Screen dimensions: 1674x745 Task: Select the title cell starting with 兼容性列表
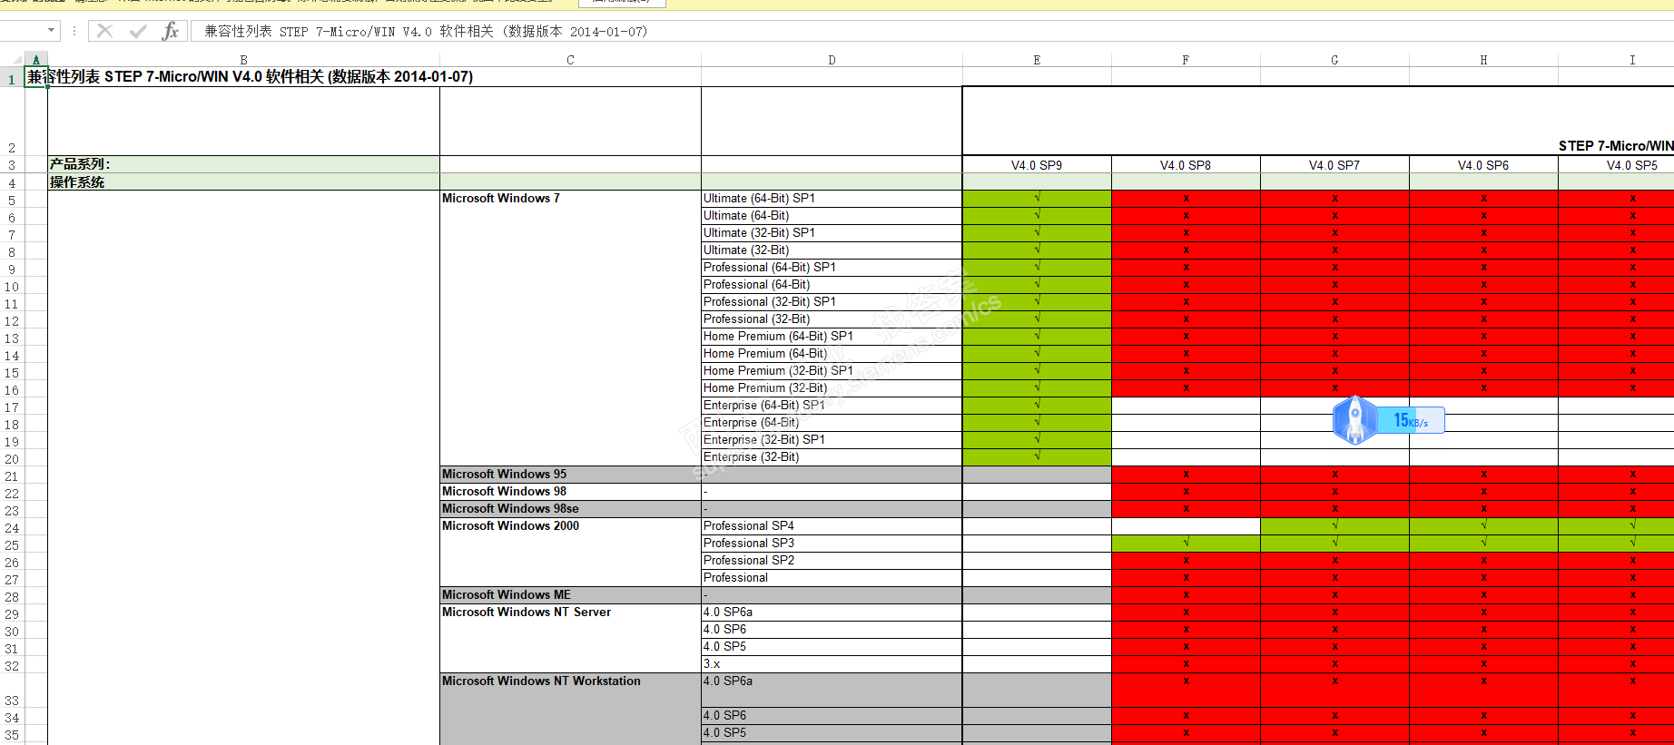(250, 77)
